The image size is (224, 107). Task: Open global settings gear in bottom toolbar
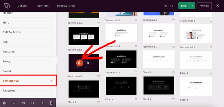[x=5, y=103]
